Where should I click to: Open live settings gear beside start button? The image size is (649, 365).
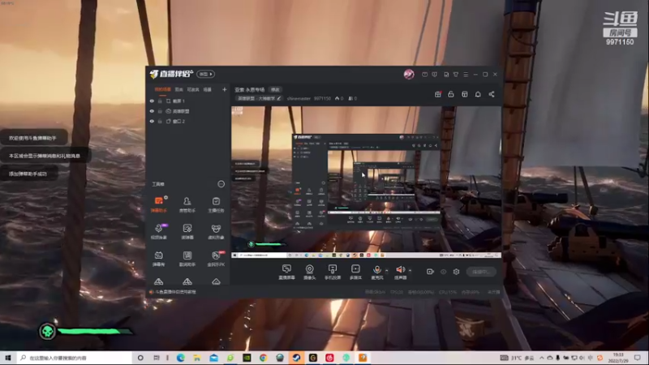click(456, 272)
